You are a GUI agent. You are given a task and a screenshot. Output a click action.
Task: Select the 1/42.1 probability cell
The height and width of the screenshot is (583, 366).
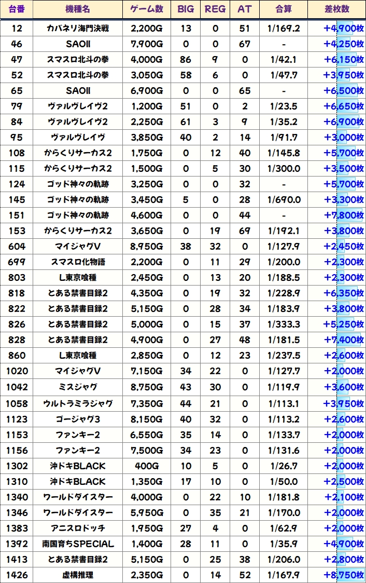tap(284, 60)
